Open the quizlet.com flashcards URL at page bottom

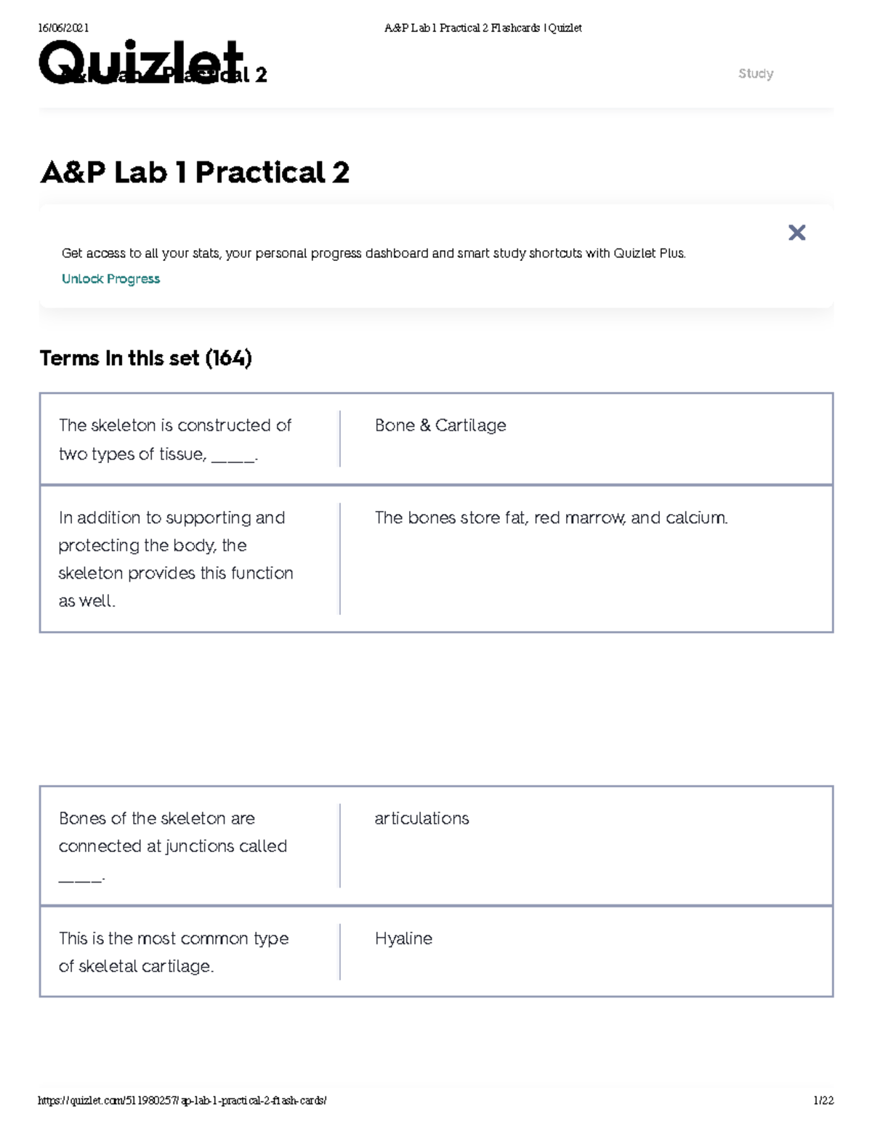[182, 1101]
